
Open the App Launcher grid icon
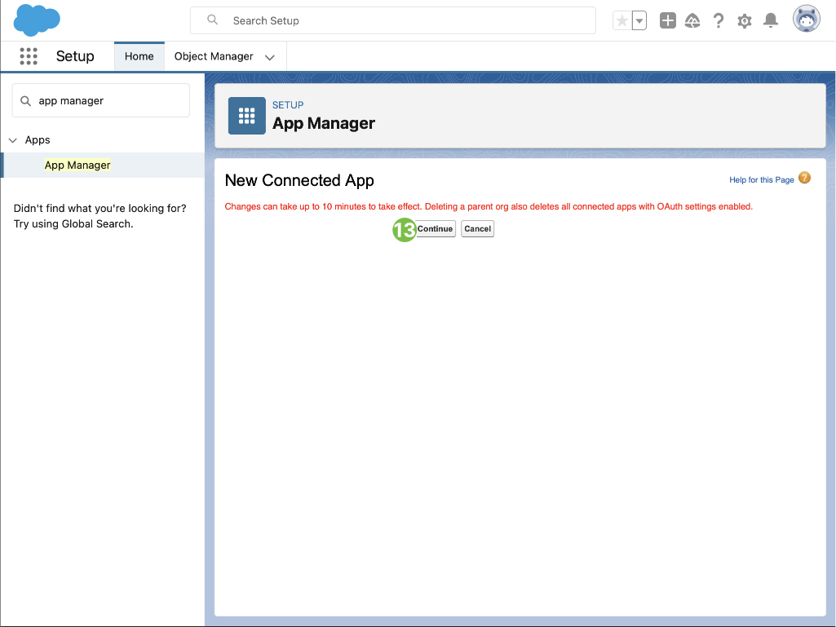(29, 56)
